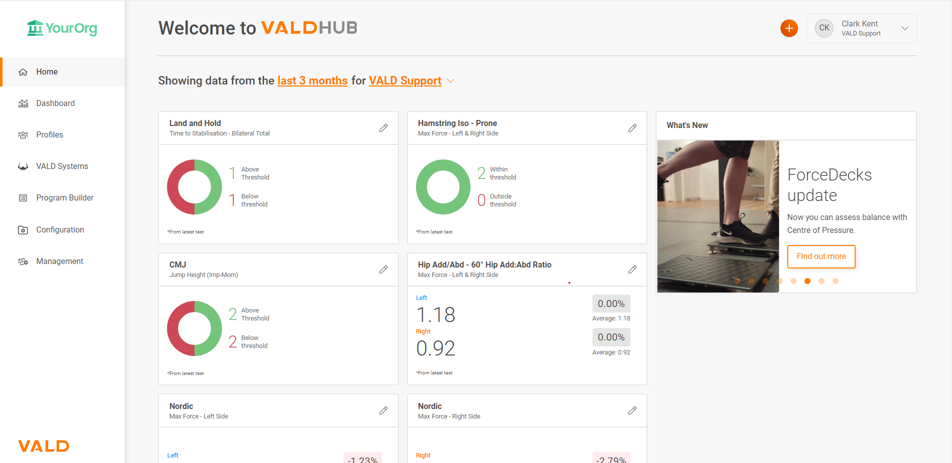
Task: Edit the Land and Hold tile
Action: 383,128
